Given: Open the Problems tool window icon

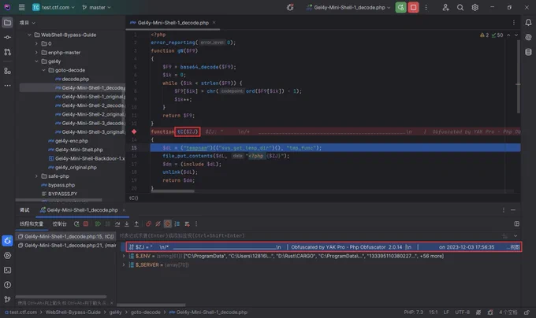Looking at the screenshot, I should 7,285.
